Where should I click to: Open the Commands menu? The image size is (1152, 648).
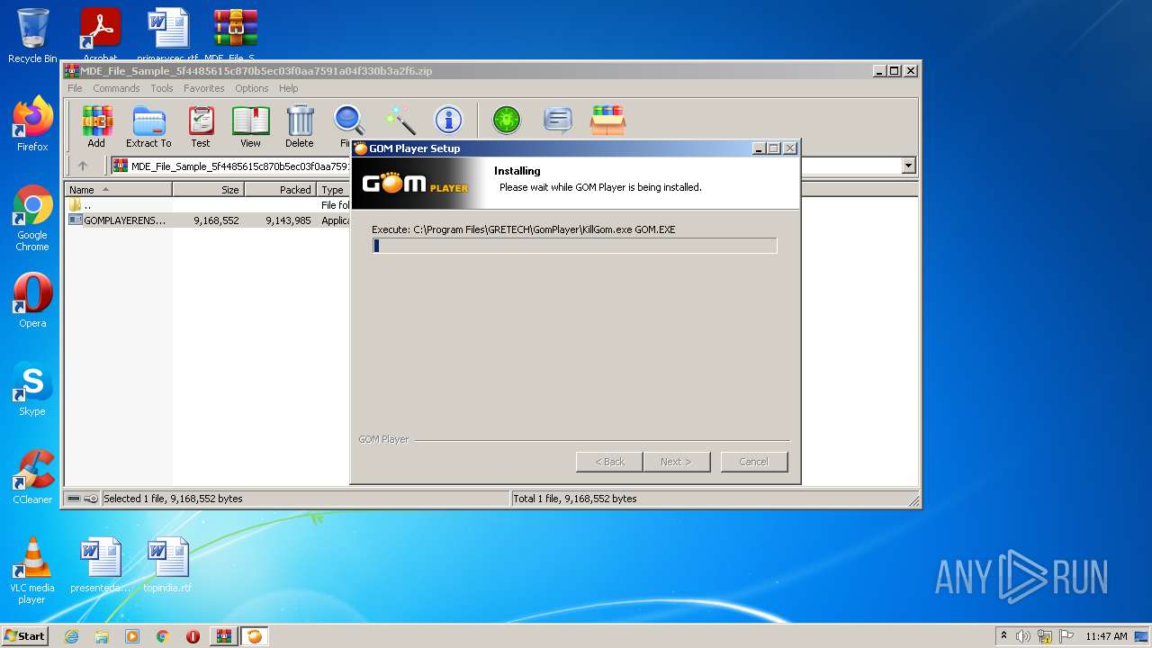[116, 88]
